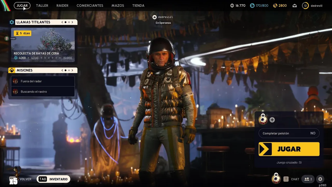Click the Buscando el rastro mission icon
Viewport: 332px width, 187px height.
15,91
